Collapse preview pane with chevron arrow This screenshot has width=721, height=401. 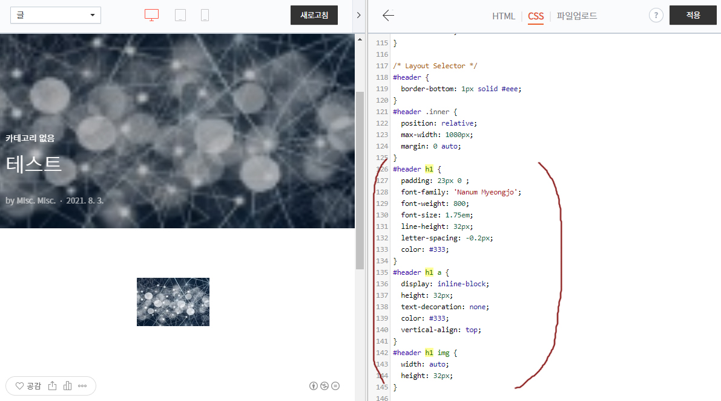(x=358, y=15)
